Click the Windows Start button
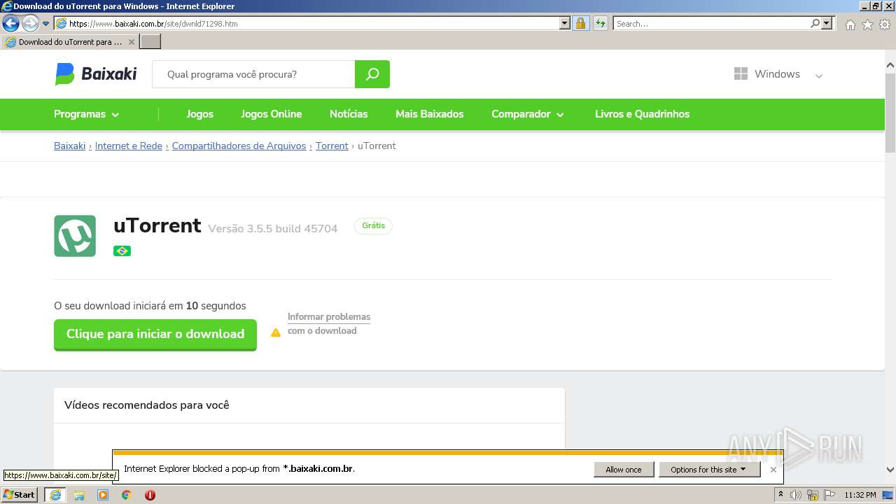 [20, 495]
